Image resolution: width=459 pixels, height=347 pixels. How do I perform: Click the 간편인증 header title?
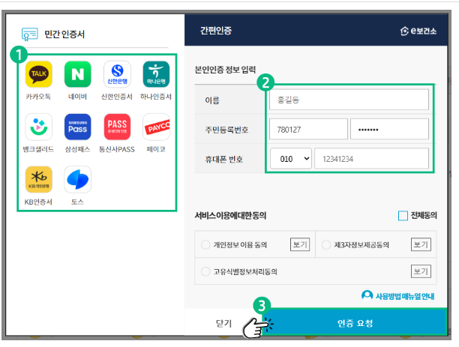[x=216, y=31]
